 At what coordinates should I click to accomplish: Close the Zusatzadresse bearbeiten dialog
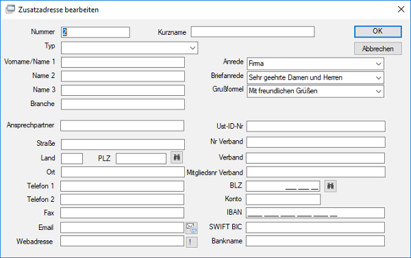(401, 10)
